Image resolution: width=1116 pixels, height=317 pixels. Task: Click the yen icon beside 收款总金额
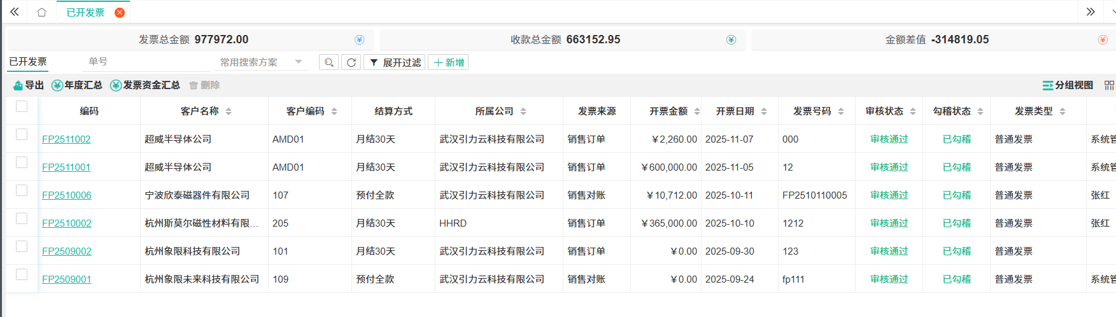click(x=731, y=39)
